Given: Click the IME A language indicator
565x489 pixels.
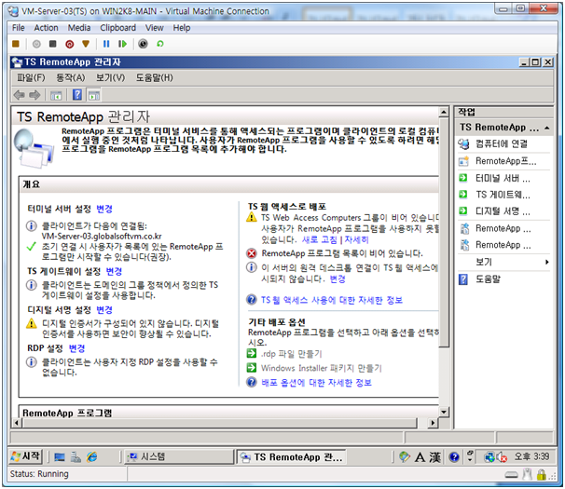Looking at the screenshot, I should pos(420,457).
